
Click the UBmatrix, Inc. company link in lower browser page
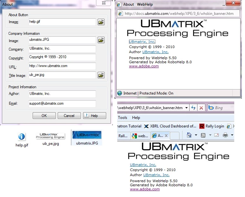(x=143, y=165)
